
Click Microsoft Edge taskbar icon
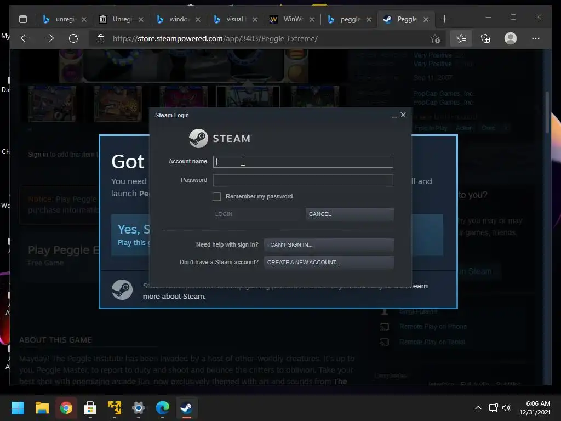coord(163,408)
